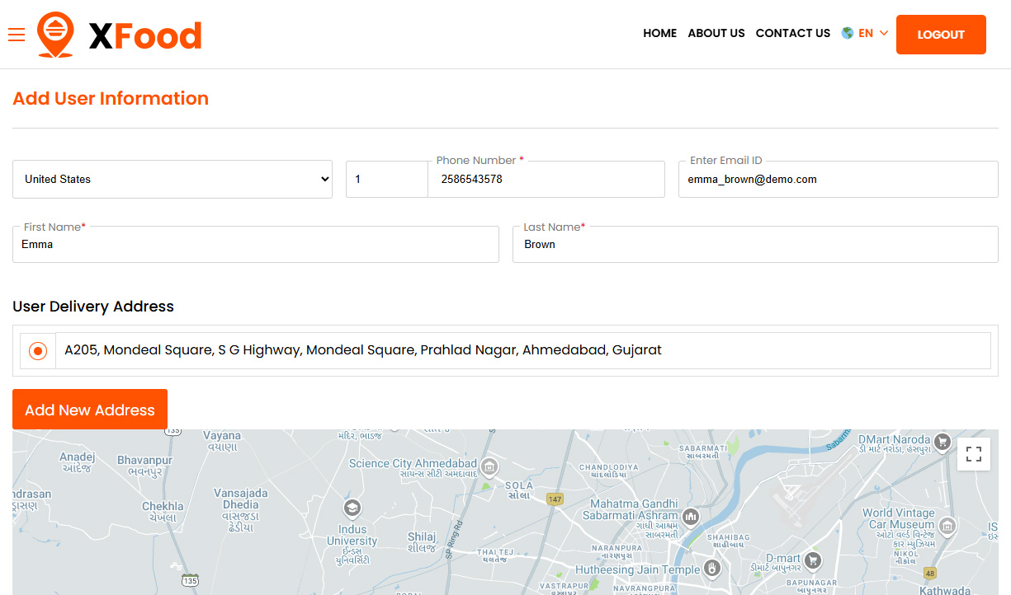
Task: Click into the Phone Number field
Action: point(545,180)
